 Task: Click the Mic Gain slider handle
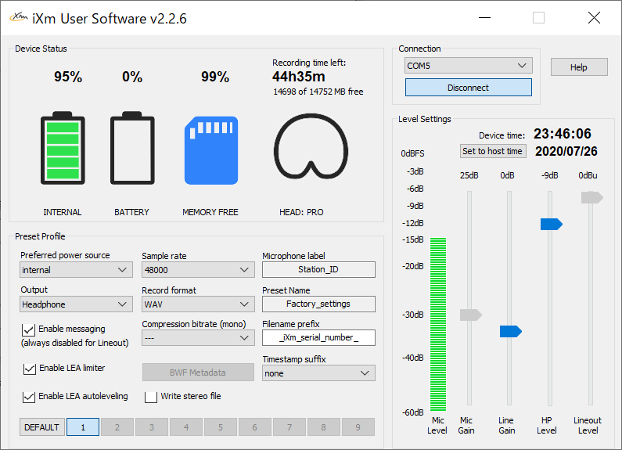pos(470,315)
